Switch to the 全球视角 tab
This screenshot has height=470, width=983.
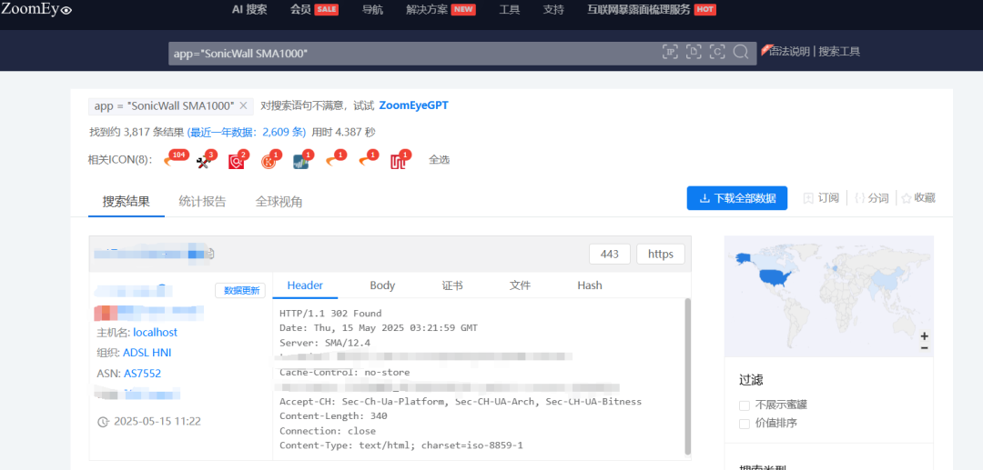point(279,202)
